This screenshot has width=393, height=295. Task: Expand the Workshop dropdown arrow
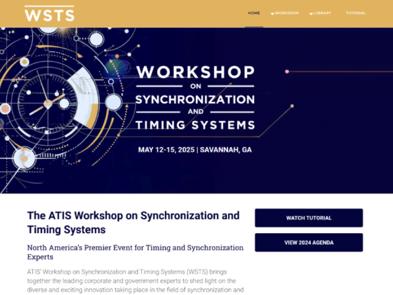click(x=272, y=14)
